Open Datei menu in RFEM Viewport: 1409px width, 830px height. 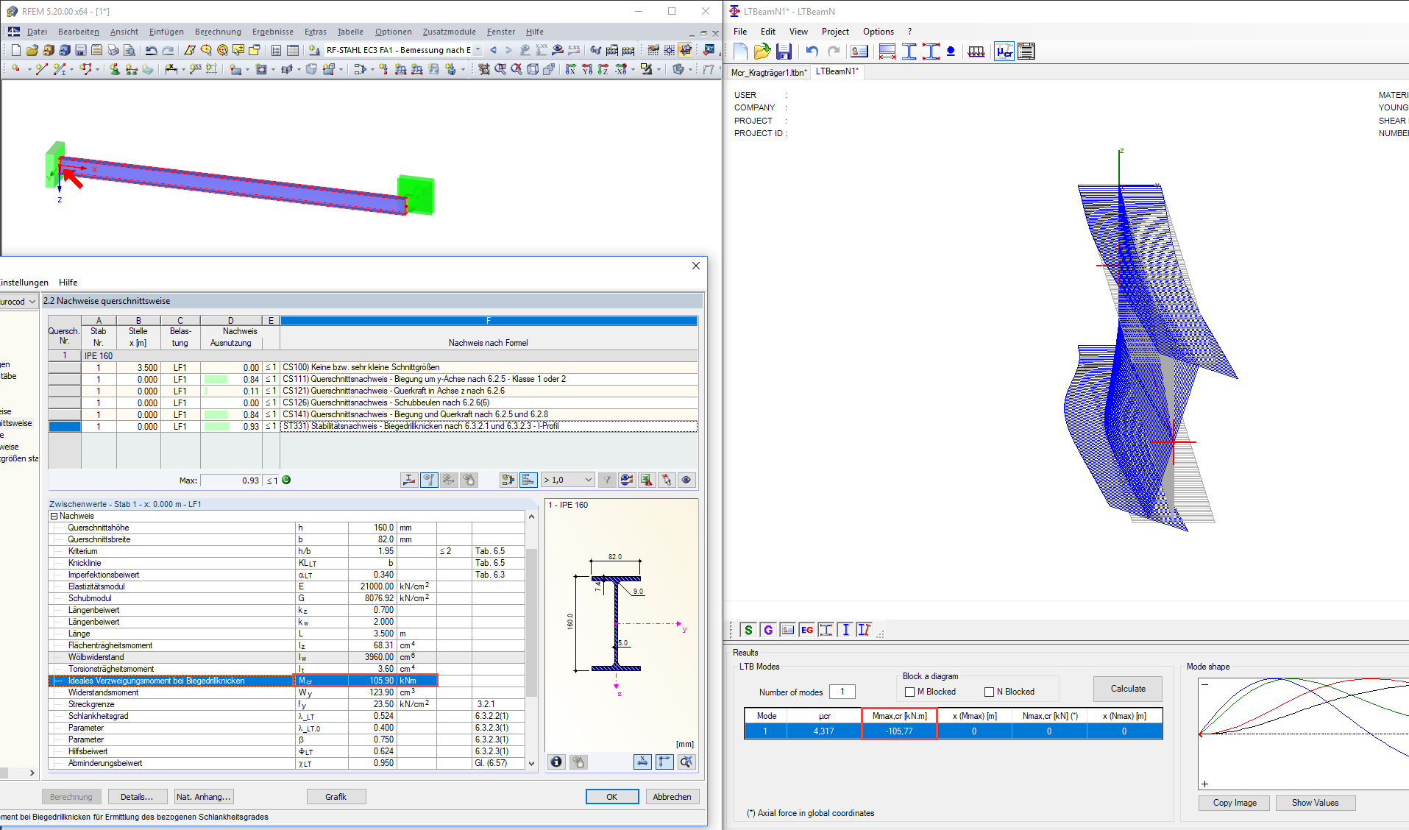[37, 32]
